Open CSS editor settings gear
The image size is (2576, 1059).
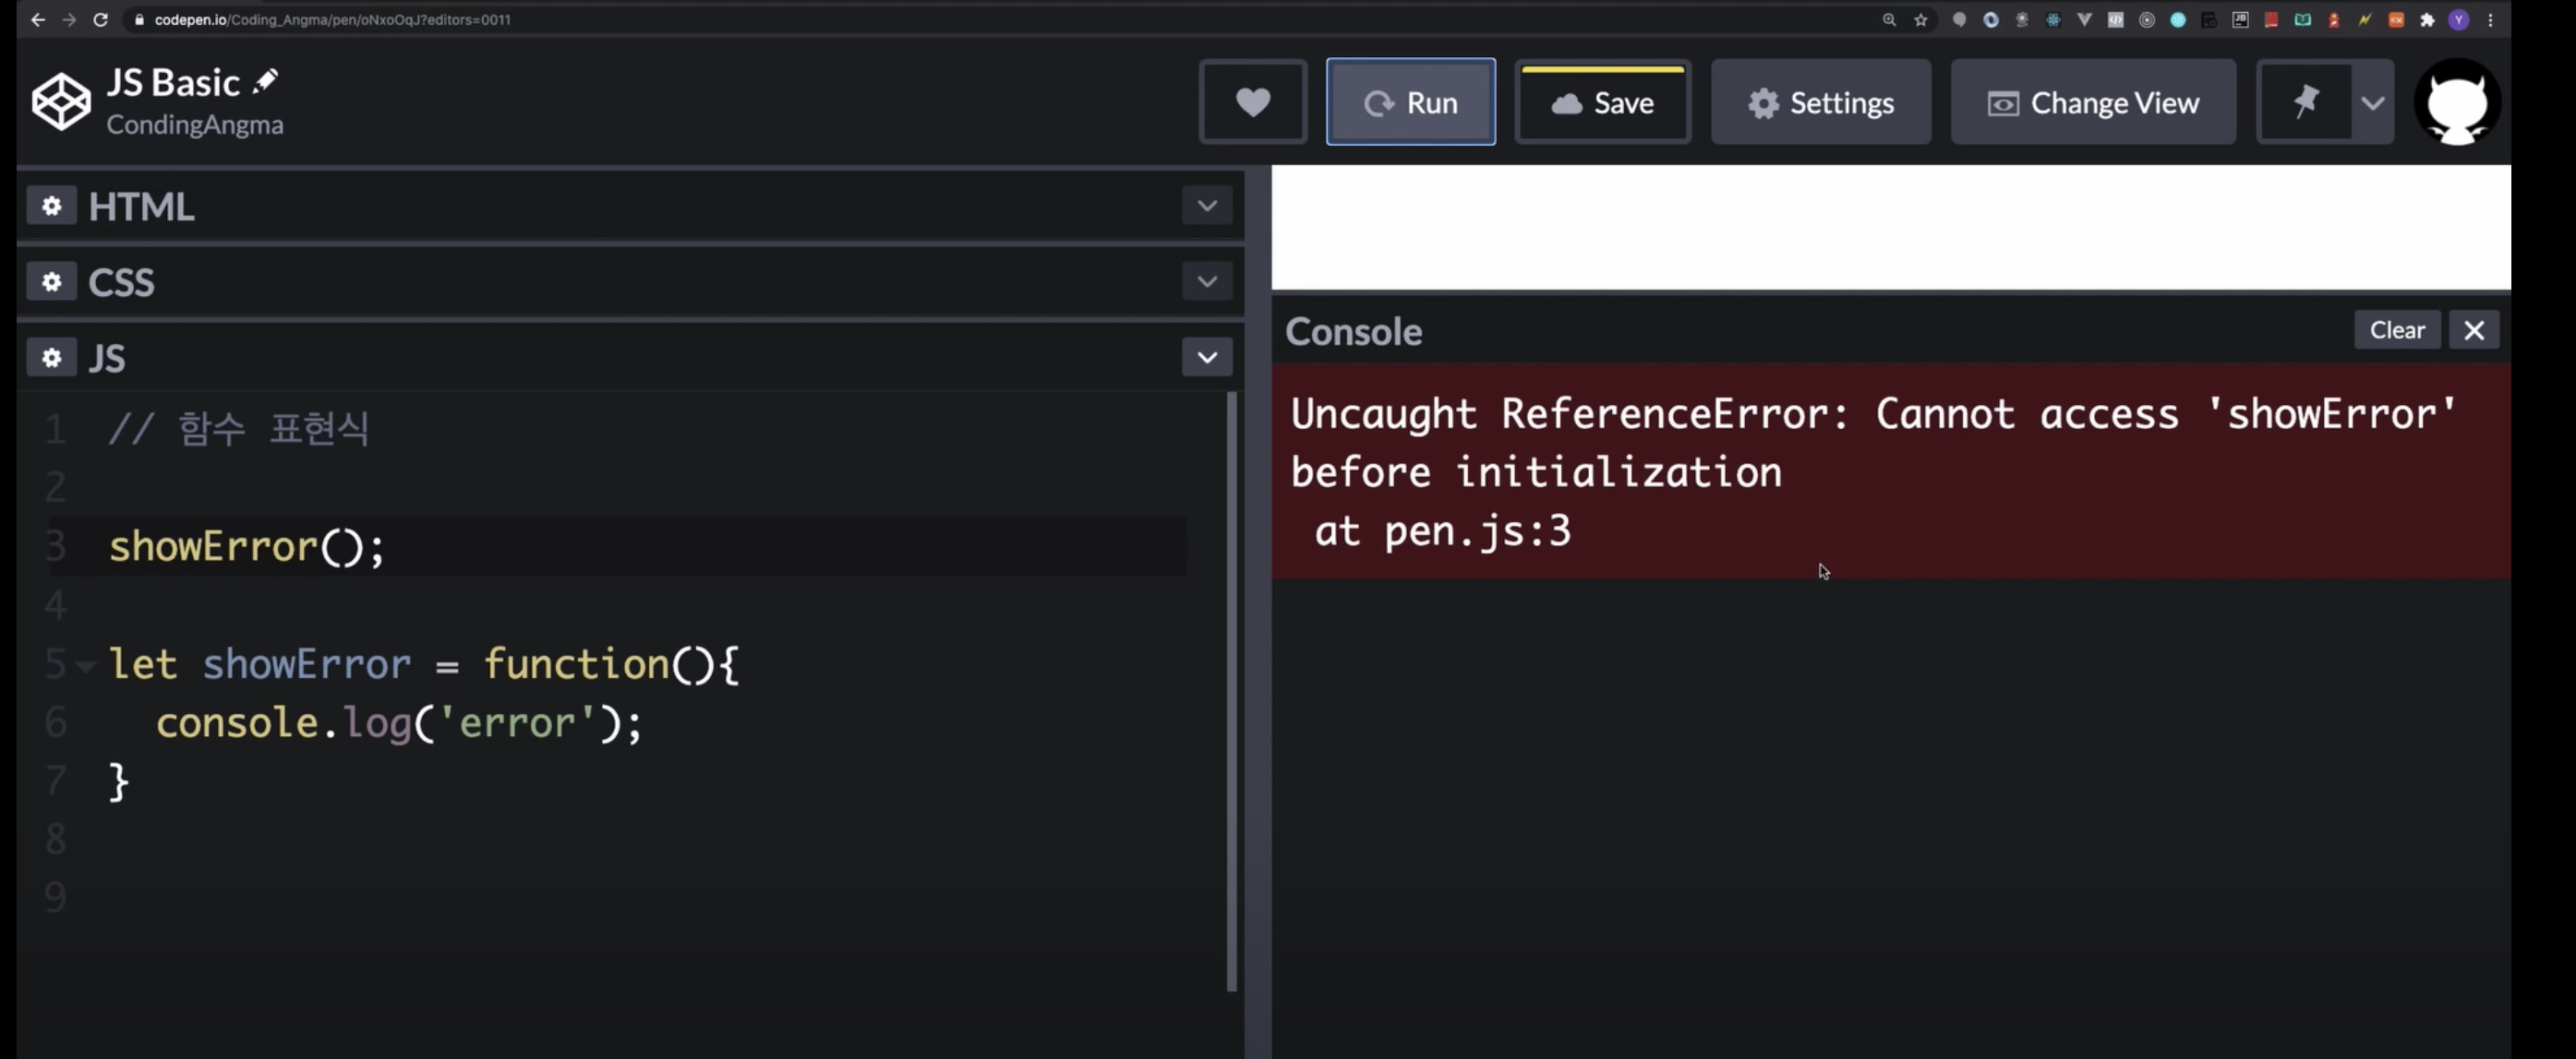click(x=52, y=281)
